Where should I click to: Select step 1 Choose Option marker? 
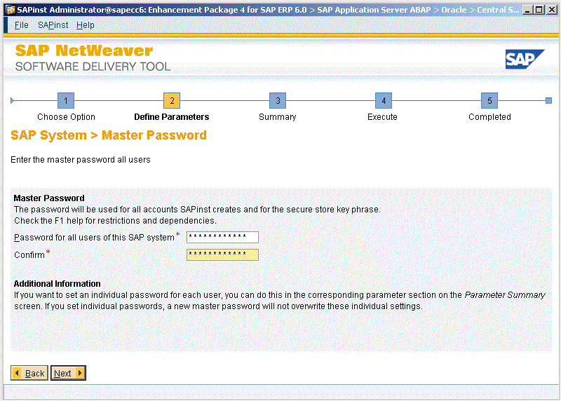[65, 100]
